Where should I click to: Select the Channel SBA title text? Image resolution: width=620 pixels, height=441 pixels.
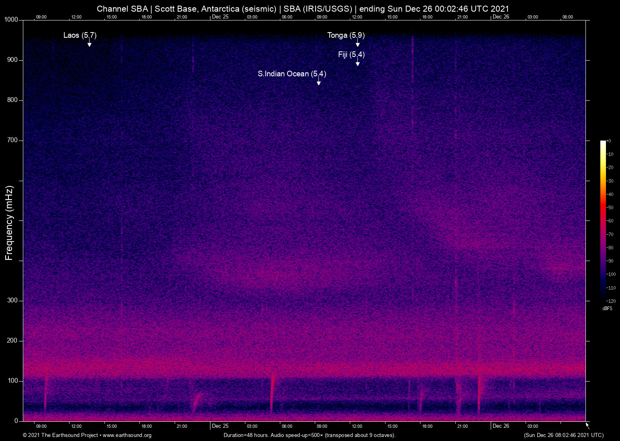pyautogui.click(x=122, y=8)
